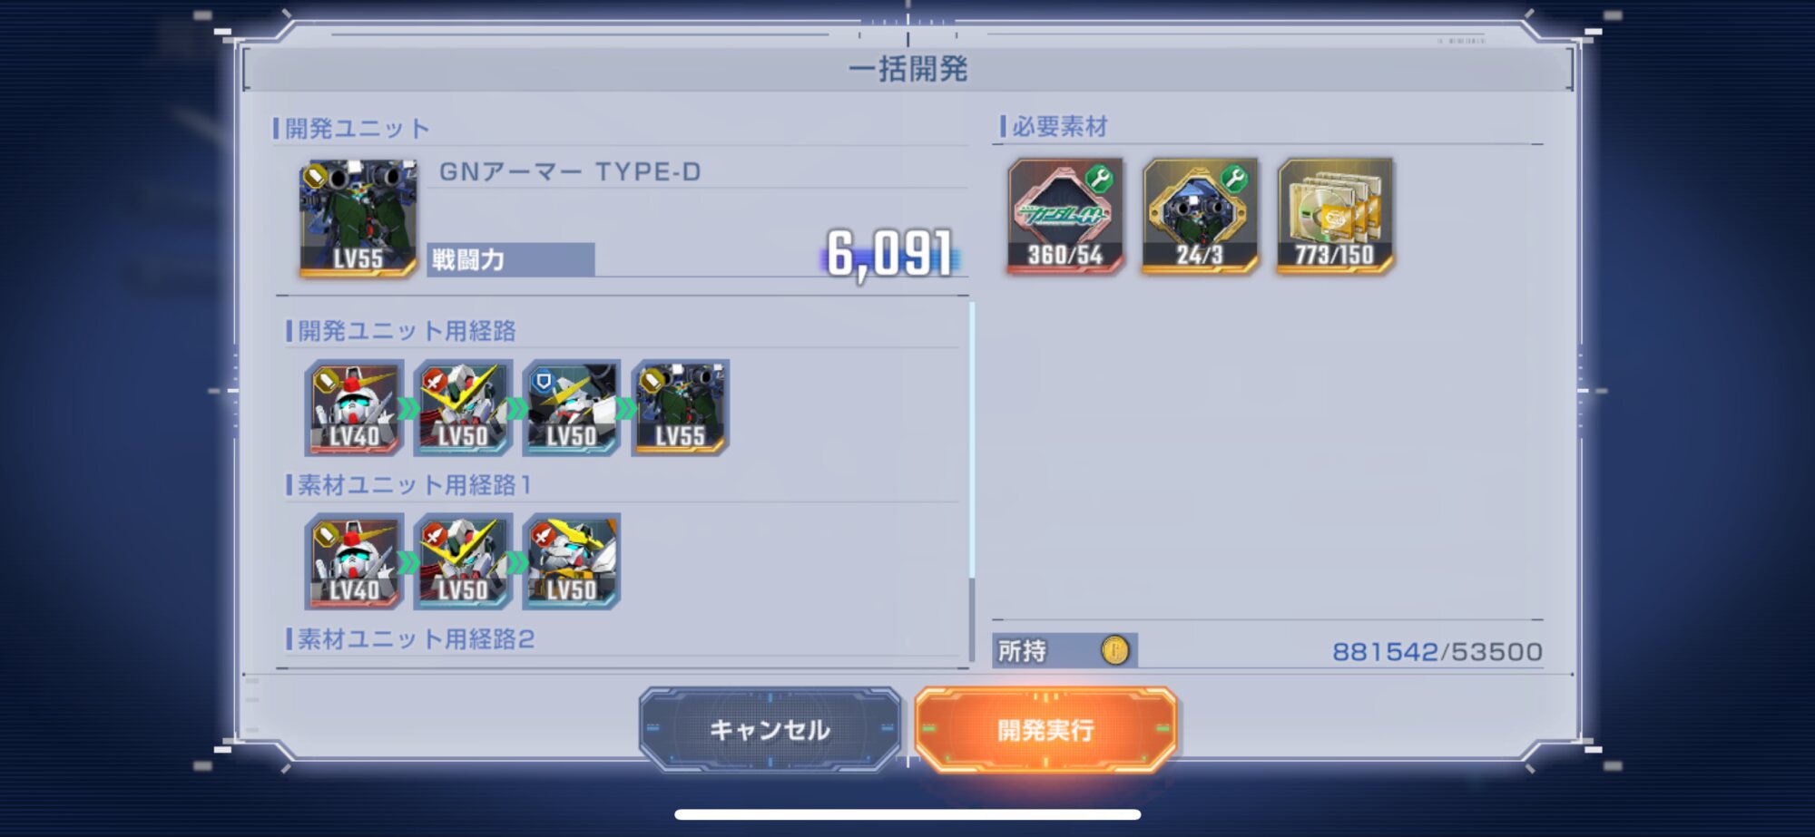Tap the 881542/53500 currency amount

[x=1437, y=651]
